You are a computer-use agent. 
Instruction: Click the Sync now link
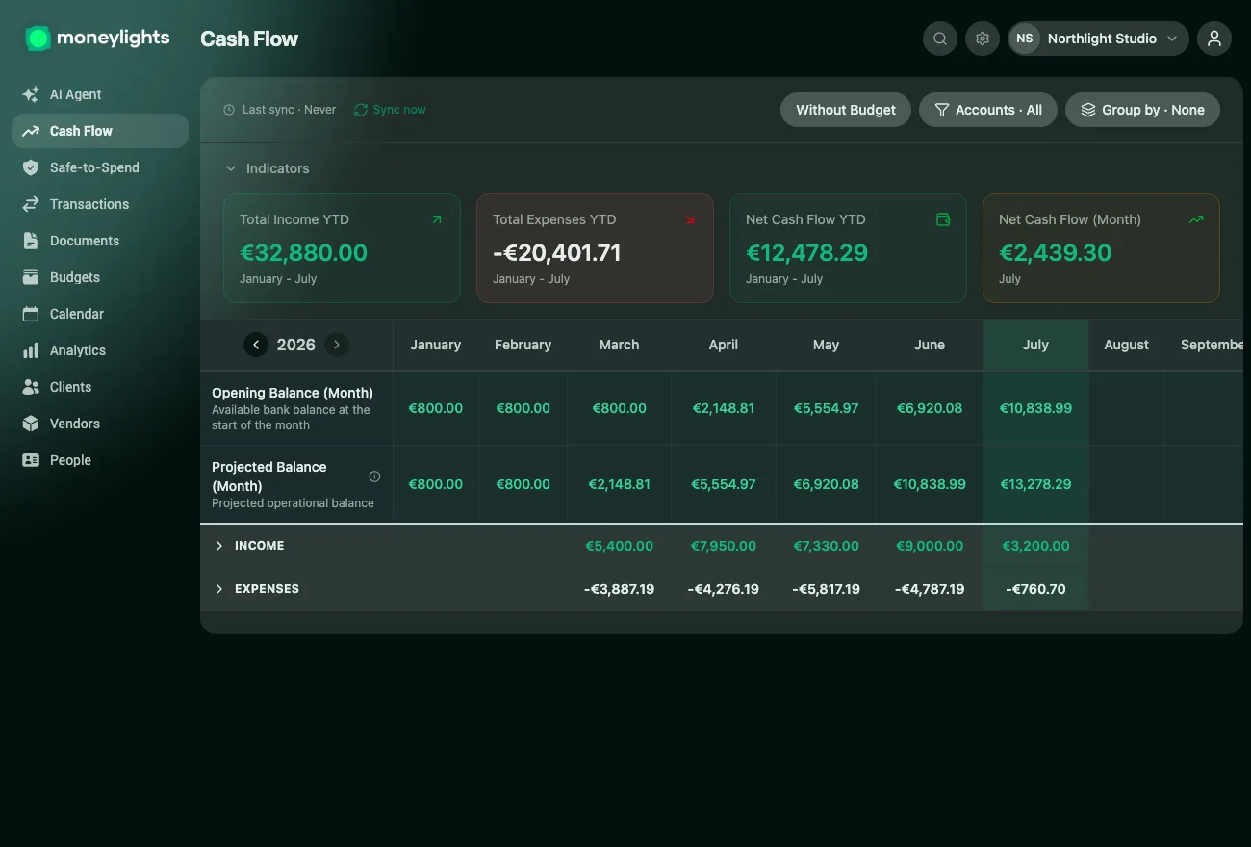pyautogui.click(x=390, y=110)
